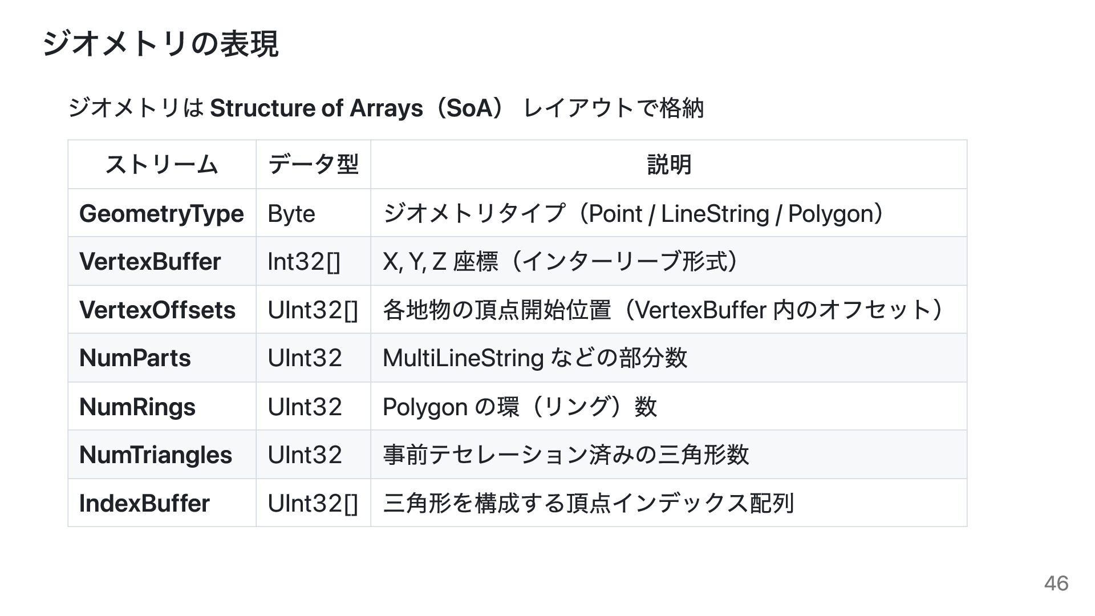The image size is (1095, 616).
Task: Click the X, Y, Z 座標 description cell
Action: coord(561,262)
